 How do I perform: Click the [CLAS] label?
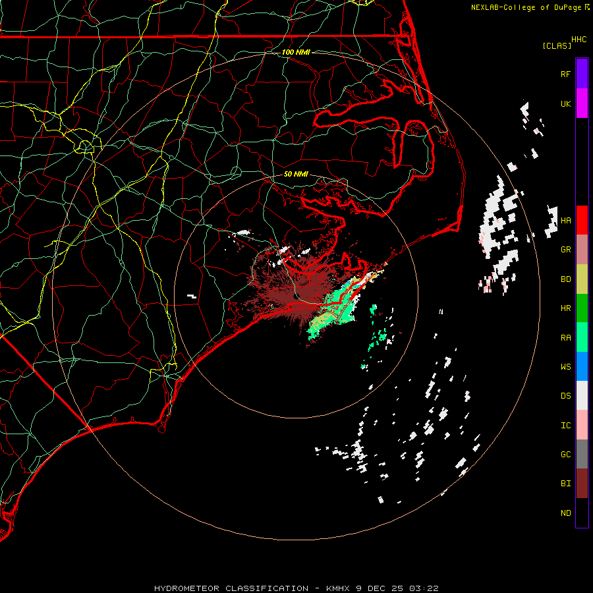556,45
